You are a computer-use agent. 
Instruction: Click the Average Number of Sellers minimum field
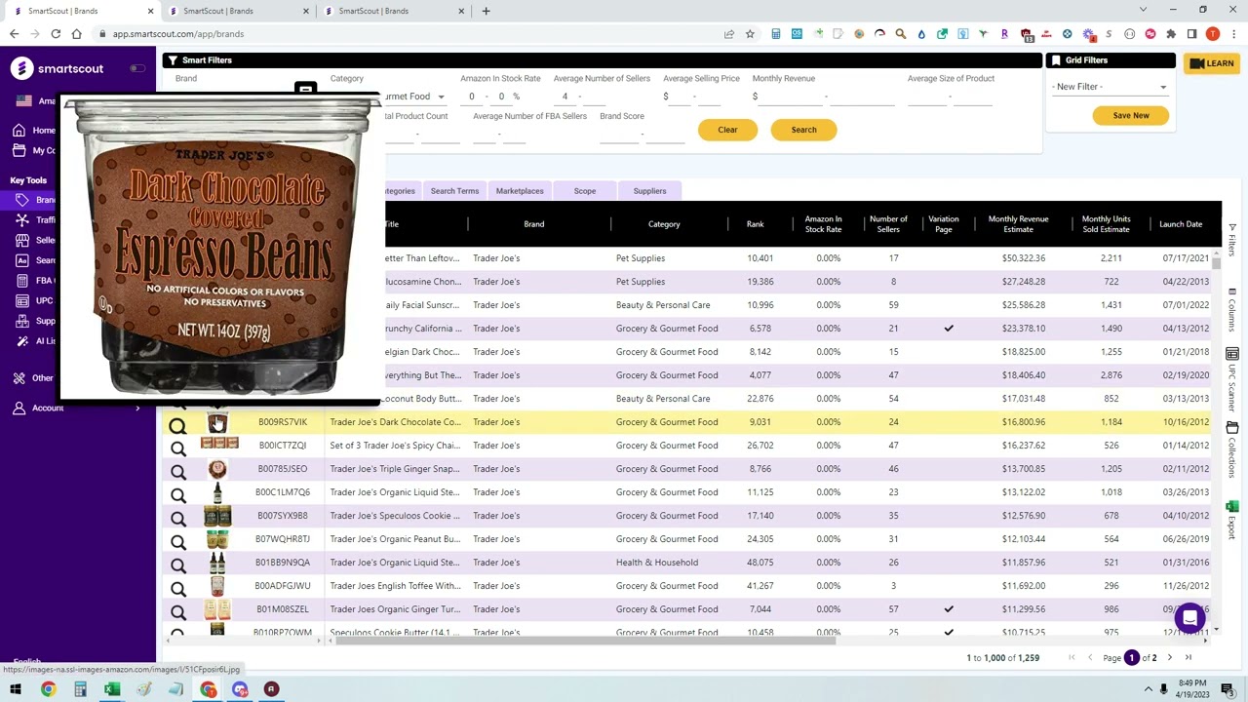click(x=565, y=97)
